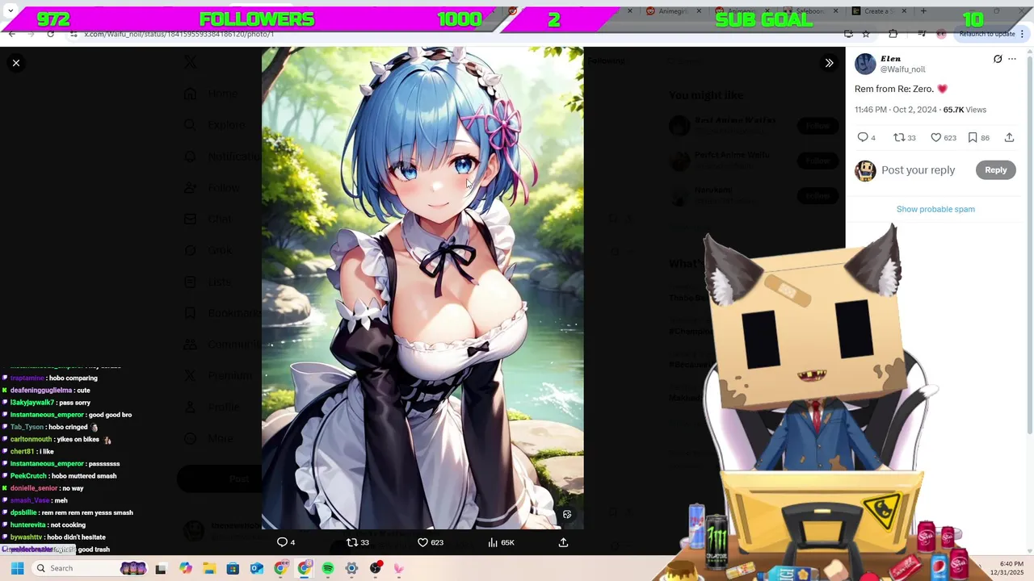The image size is (1034, 581).
Task: Open Chrome tab search dropdown arrow
Action: [10, 11]
